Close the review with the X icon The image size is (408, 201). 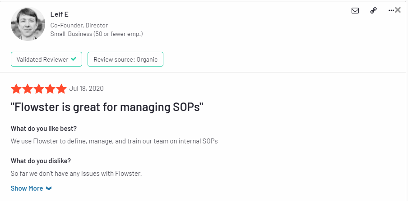[398, 10]
